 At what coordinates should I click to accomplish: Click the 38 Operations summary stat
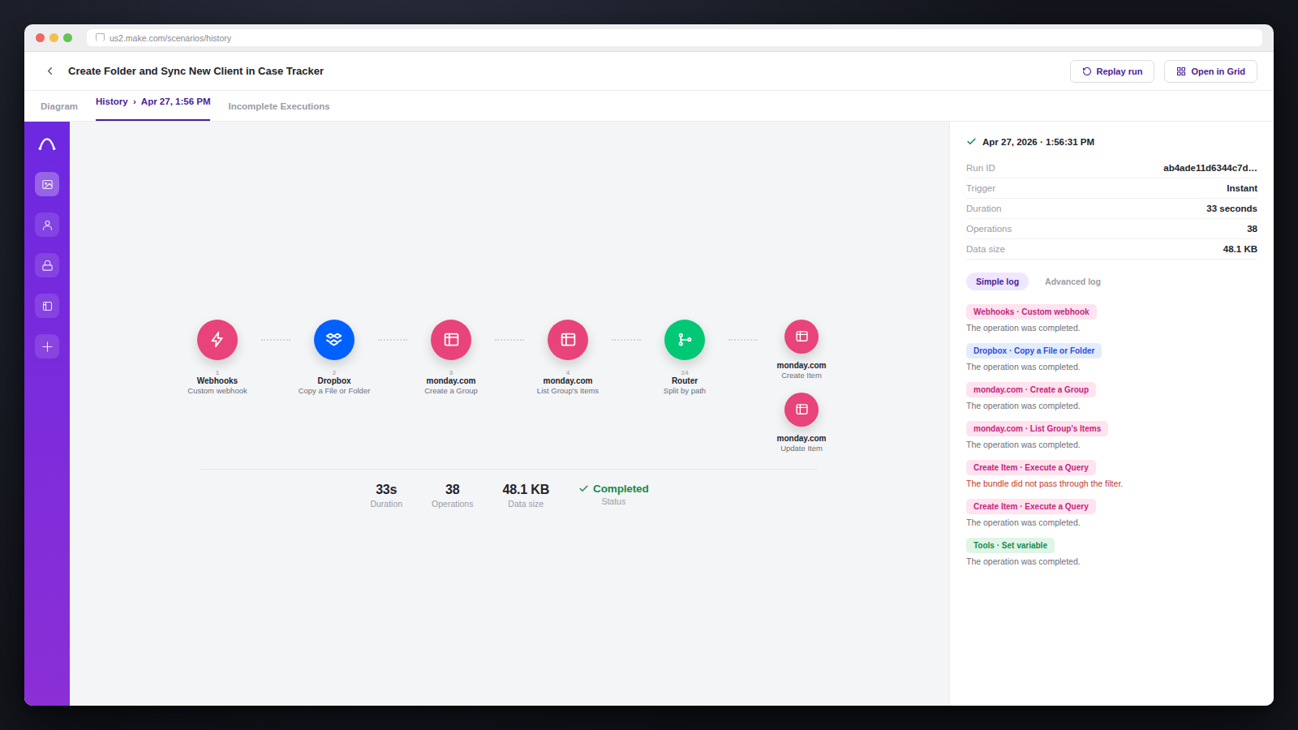(x=453, y=495)
